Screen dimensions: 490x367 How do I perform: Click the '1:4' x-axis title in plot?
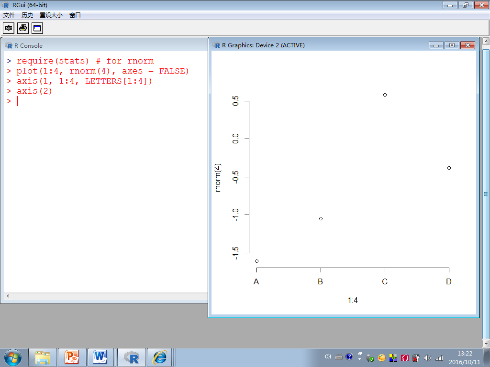point(353,300)
